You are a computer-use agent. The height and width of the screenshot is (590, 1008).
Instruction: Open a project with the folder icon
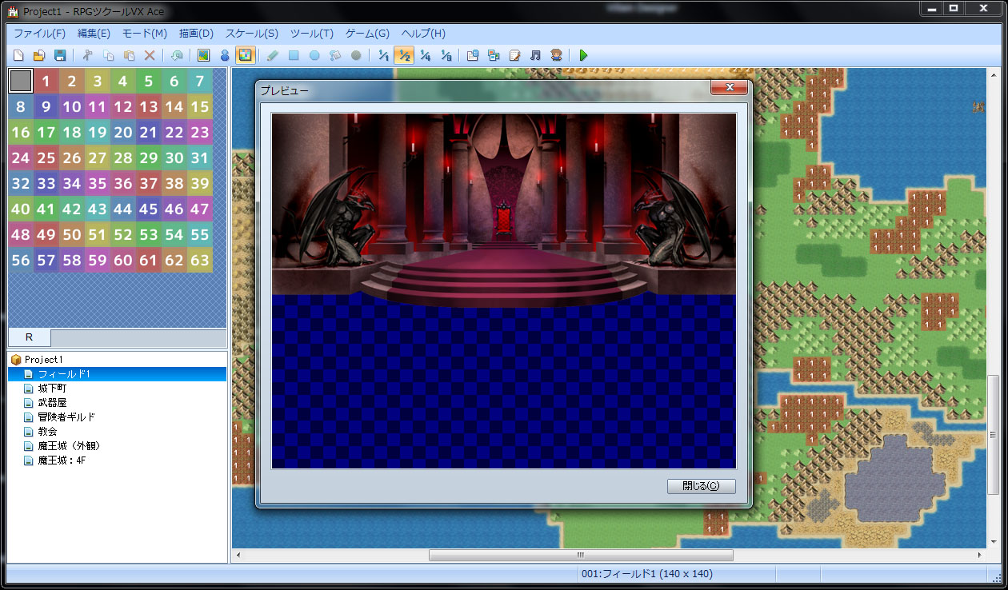click(38, 56)
